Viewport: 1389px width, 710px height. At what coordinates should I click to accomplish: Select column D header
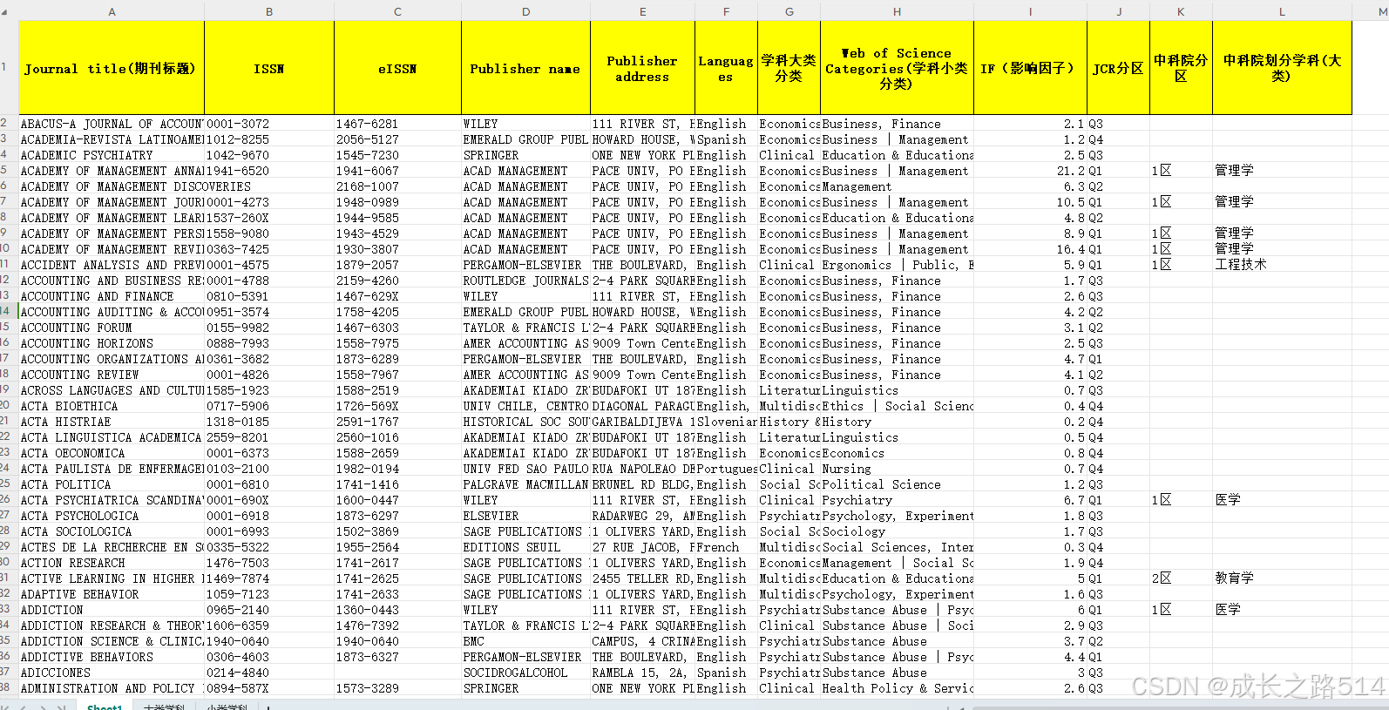526,11
